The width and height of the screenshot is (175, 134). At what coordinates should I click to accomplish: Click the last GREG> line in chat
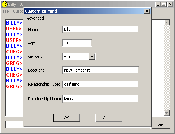[14, 86]
